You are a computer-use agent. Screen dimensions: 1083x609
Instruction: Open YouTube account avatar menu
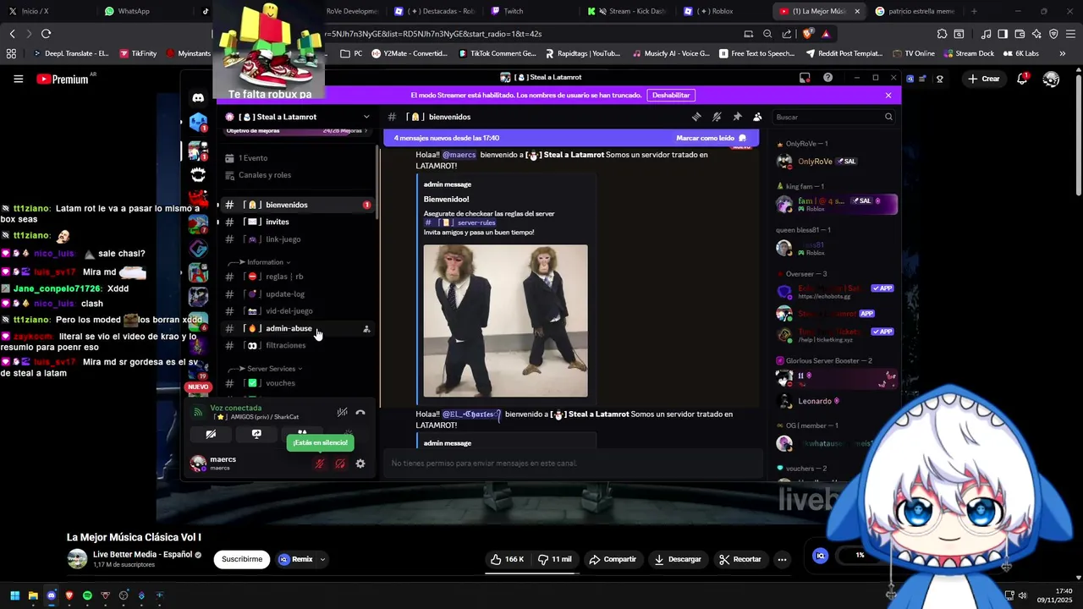click(1051, 79)
